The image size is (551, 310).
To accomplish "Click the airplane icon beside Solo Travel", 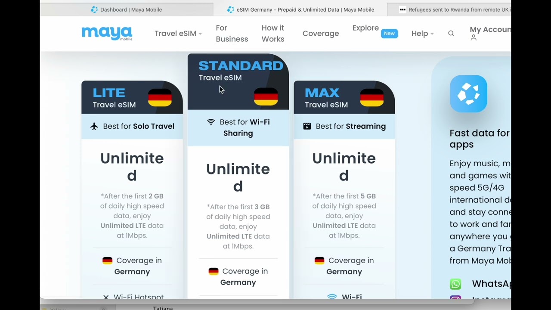I will pos(94,126).
